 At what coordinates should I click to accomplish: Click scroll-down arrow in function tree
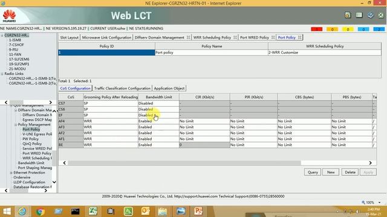[x=54, y=182]
